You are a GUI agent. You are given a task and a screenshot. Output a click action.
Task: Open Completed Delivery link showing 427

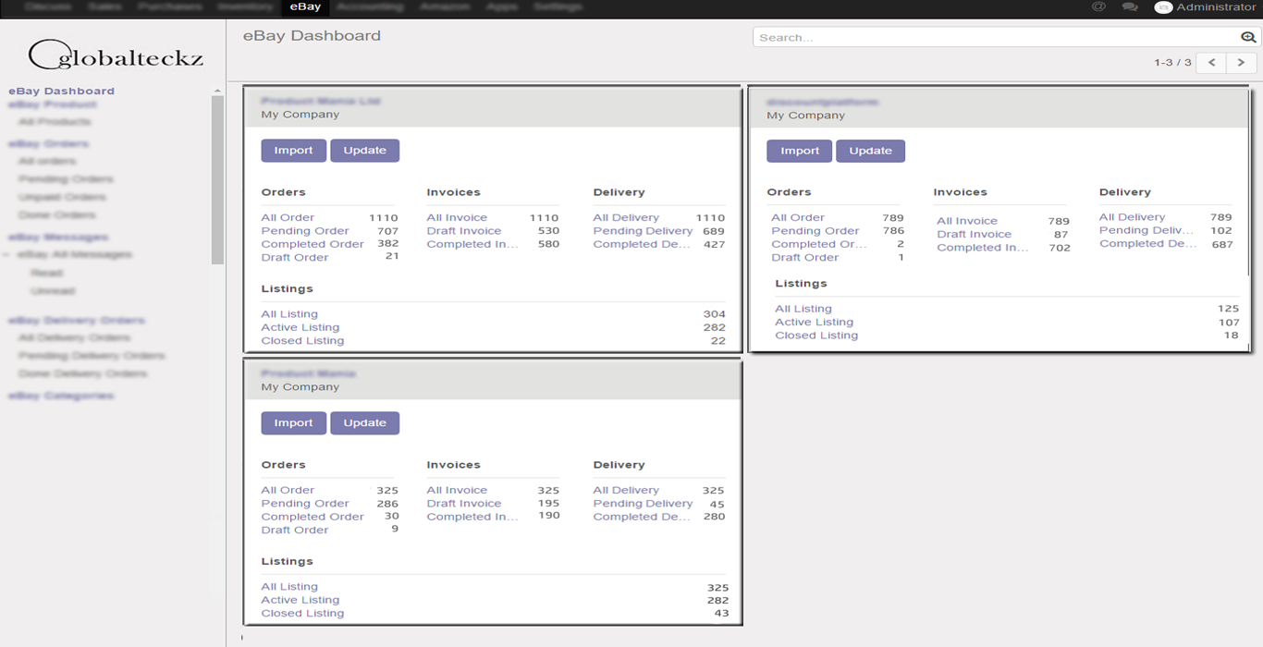[x=642, y=245]
